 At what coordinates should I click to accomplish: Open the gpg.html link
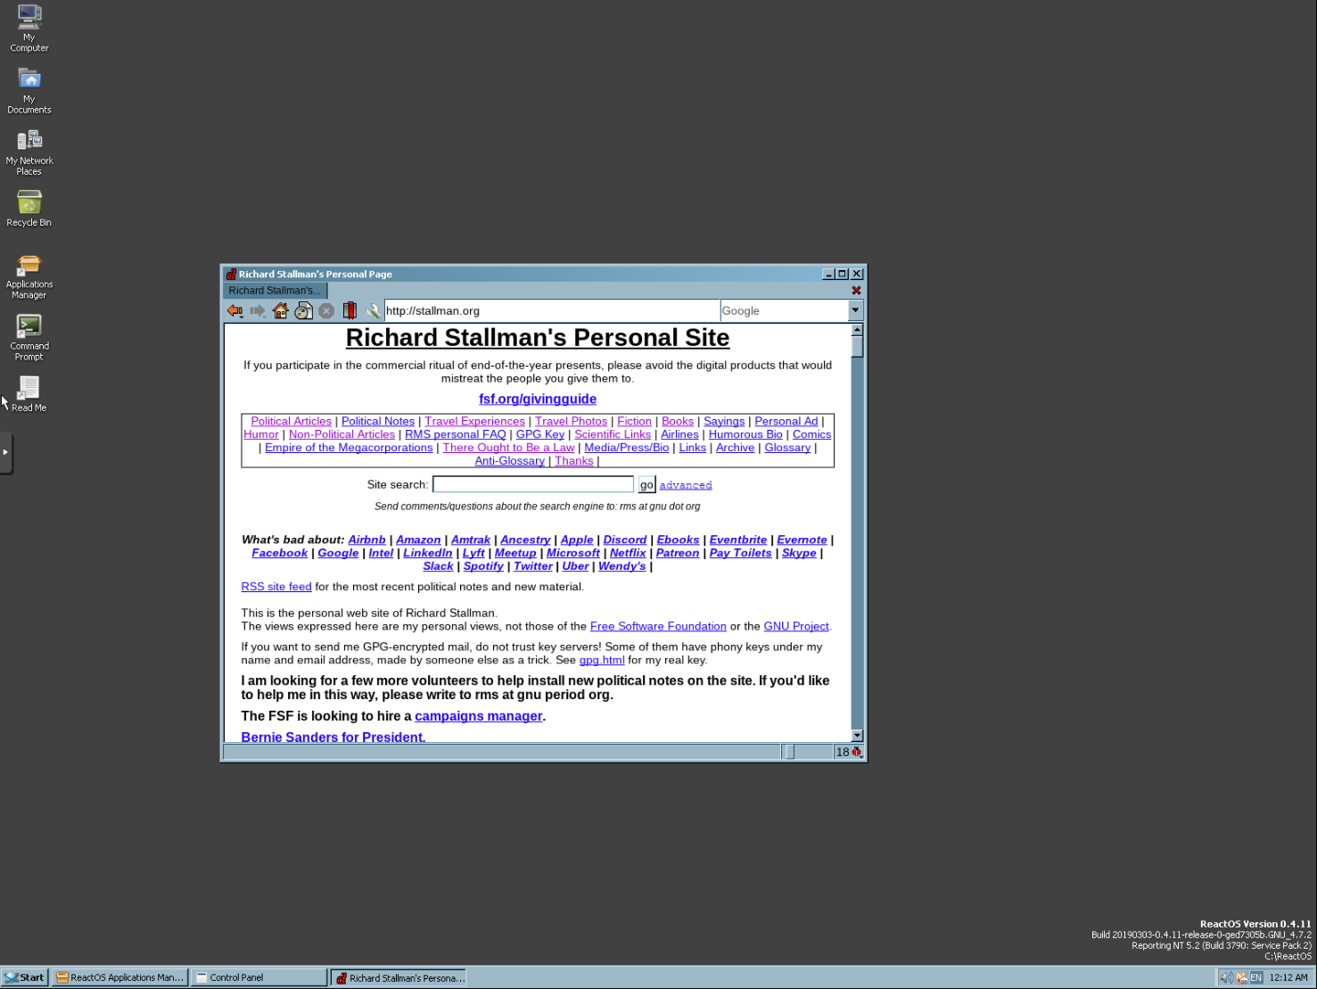click(x=602, y=660)
